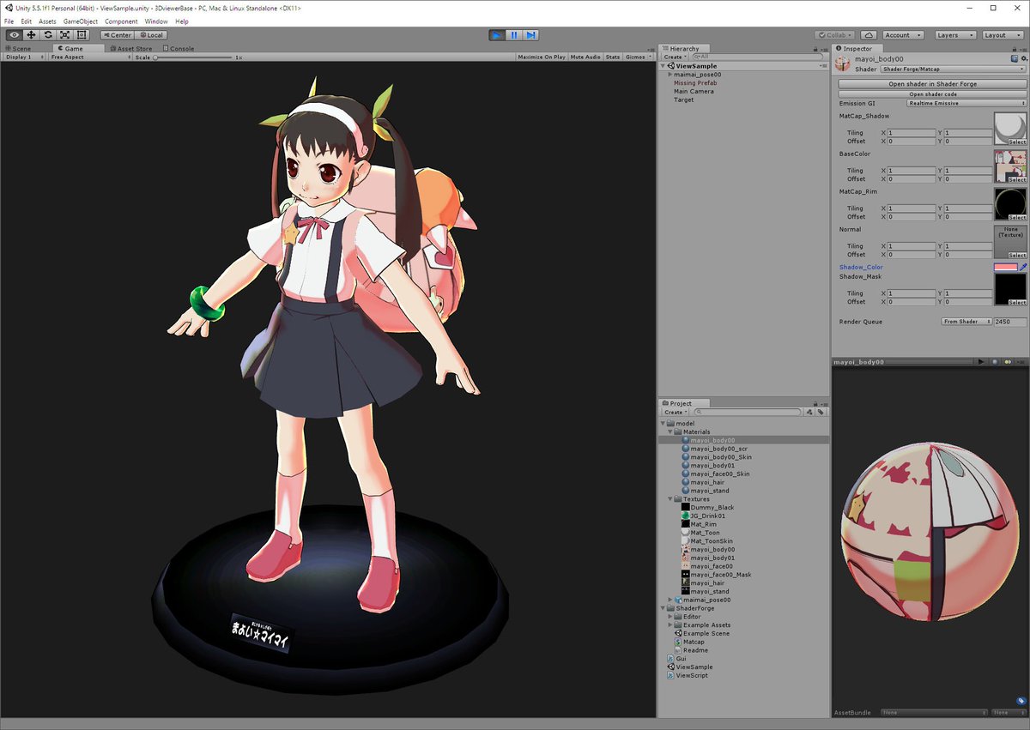The image size is (1030, 730).
Task: Switch to the Console tab
Action: click(x=179, y=48)
